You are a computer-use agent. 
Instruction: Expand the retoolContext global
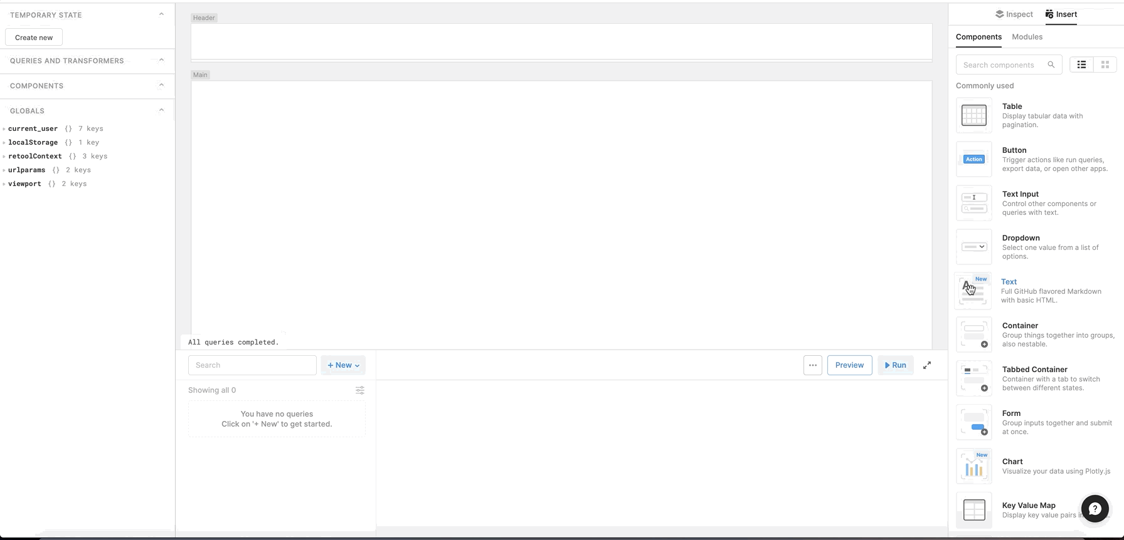[x=4, y=156]
